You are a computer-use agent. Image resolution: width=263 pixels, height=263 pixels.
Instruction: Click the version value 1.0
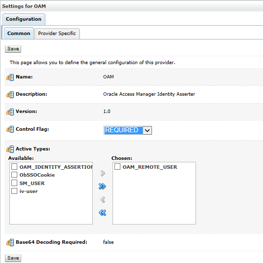[x=107, y=112]
